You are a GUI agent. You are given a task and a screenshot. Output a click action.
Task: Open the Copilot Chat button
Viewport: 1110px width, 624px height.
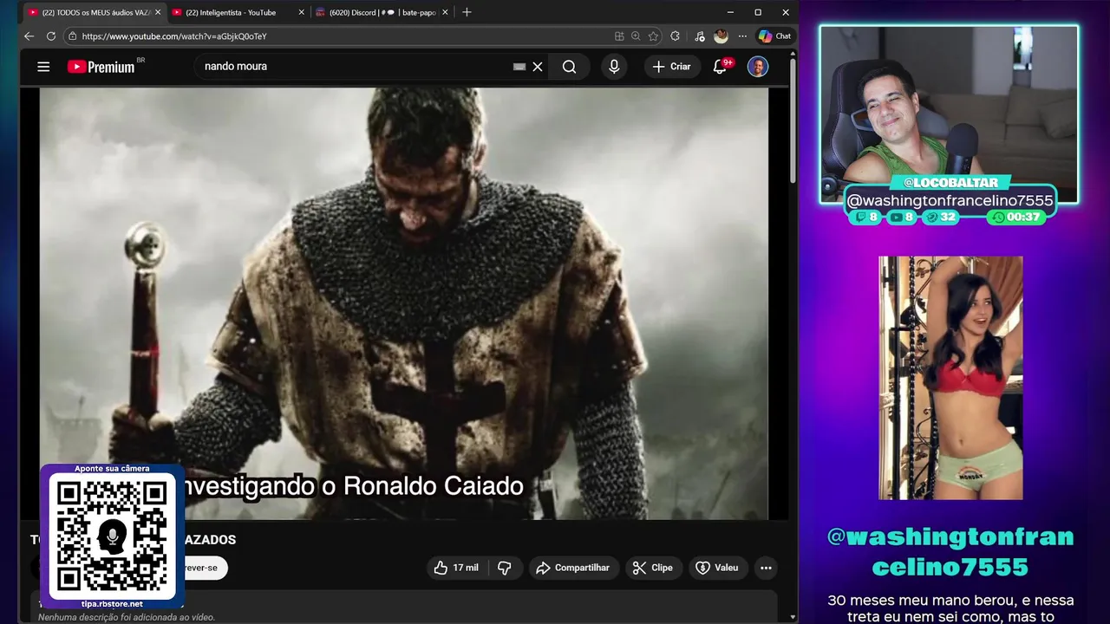pos(774,36)
